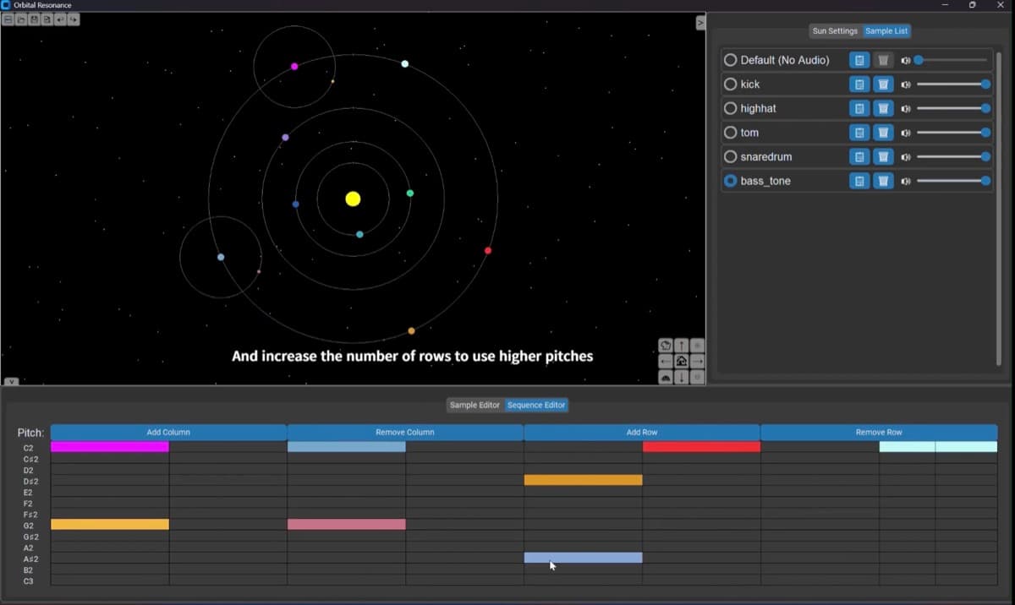Image resolution: width=1015 pixels, height=605 pixels.
Task: Click the redo arrow toolbar icon
Action: click(74, 19)
